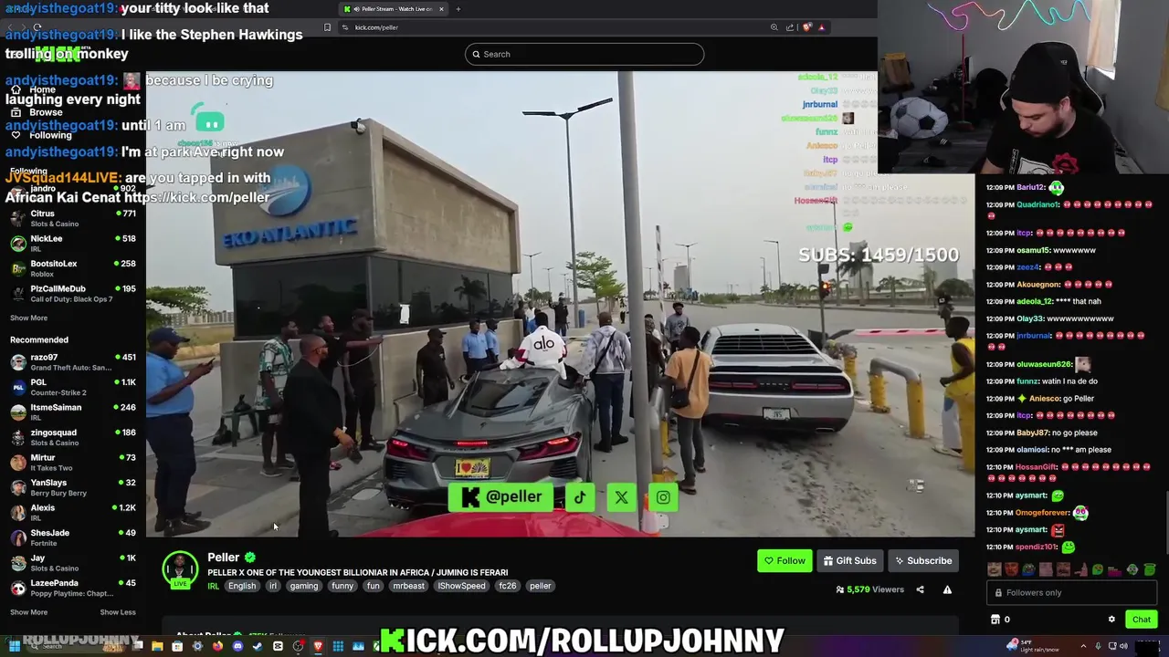
Task: Open Brave Shields lion icon
Action: (806, 27)
